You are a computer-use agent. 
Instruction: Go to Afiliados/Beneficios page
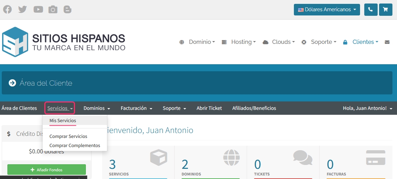tap(254, 108)
